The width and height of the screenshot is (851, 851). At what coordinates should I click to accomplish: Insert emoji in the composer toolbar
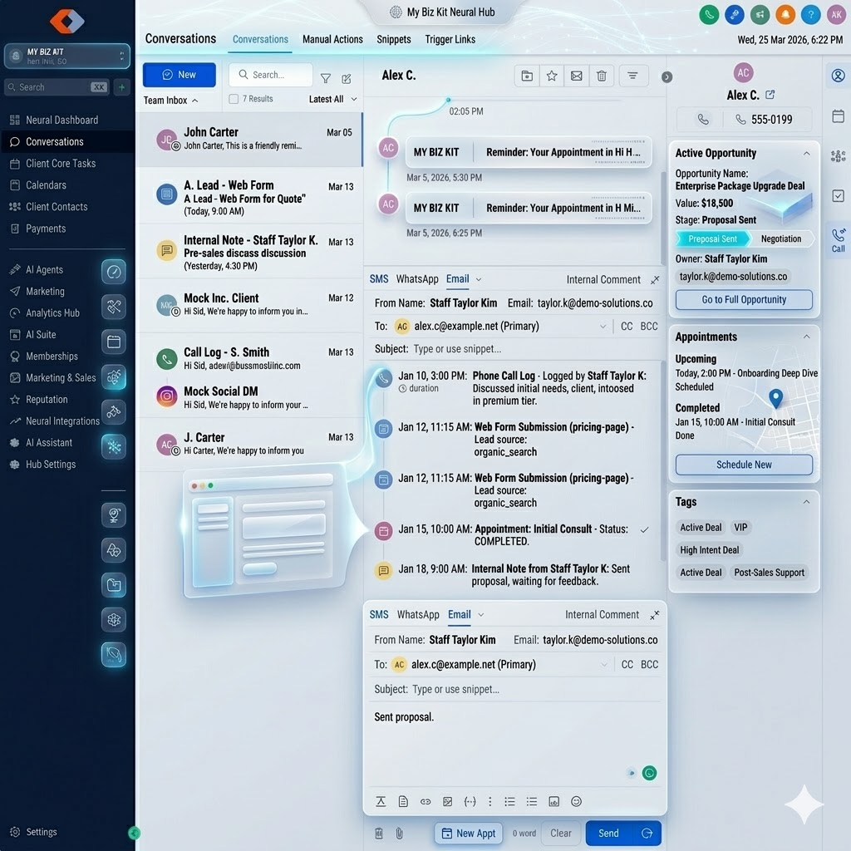[x=576, y=802]
